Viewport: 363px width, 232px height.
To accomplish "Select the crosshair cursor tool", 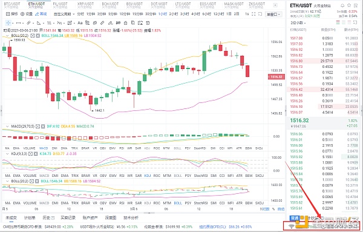I will (x=8, y=23).
